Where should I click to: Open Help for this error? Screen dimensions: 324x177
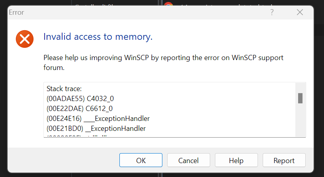click(236, 160)
